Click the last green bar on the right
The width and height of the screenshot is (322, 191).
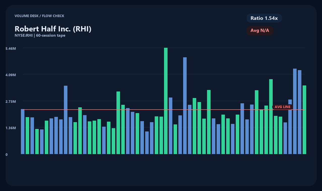click(x=304, y=120)
